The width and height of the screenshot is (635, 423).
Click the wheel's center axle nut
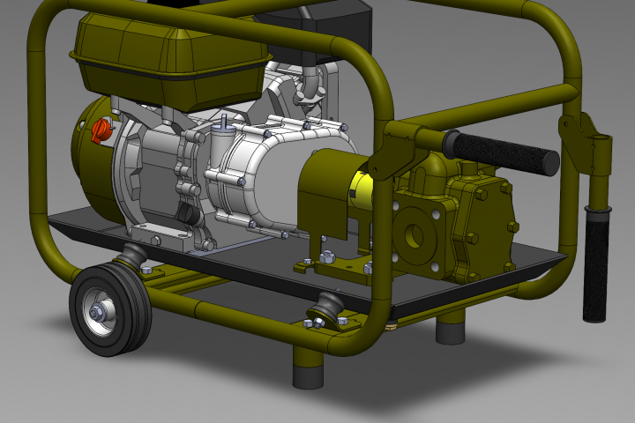[x=96, y=313]
